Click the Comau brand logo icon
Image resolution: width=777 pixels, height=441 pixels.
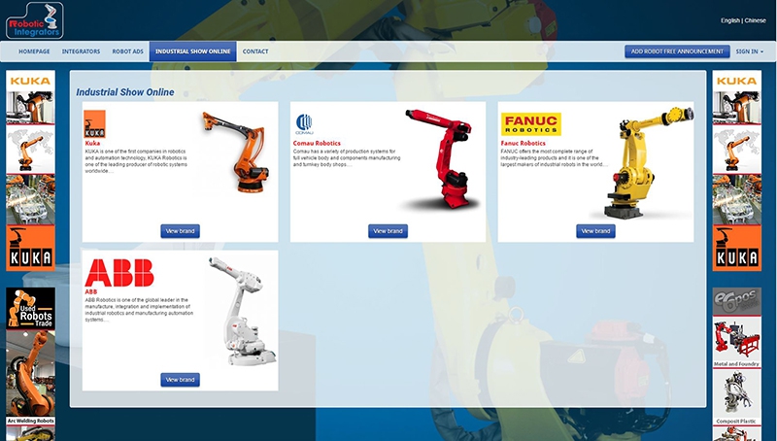(x=304, y=123)
